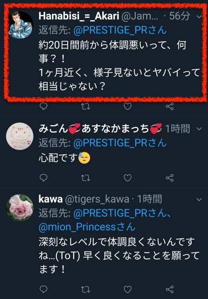Retweet kawa's tweet

click(86, 290)
